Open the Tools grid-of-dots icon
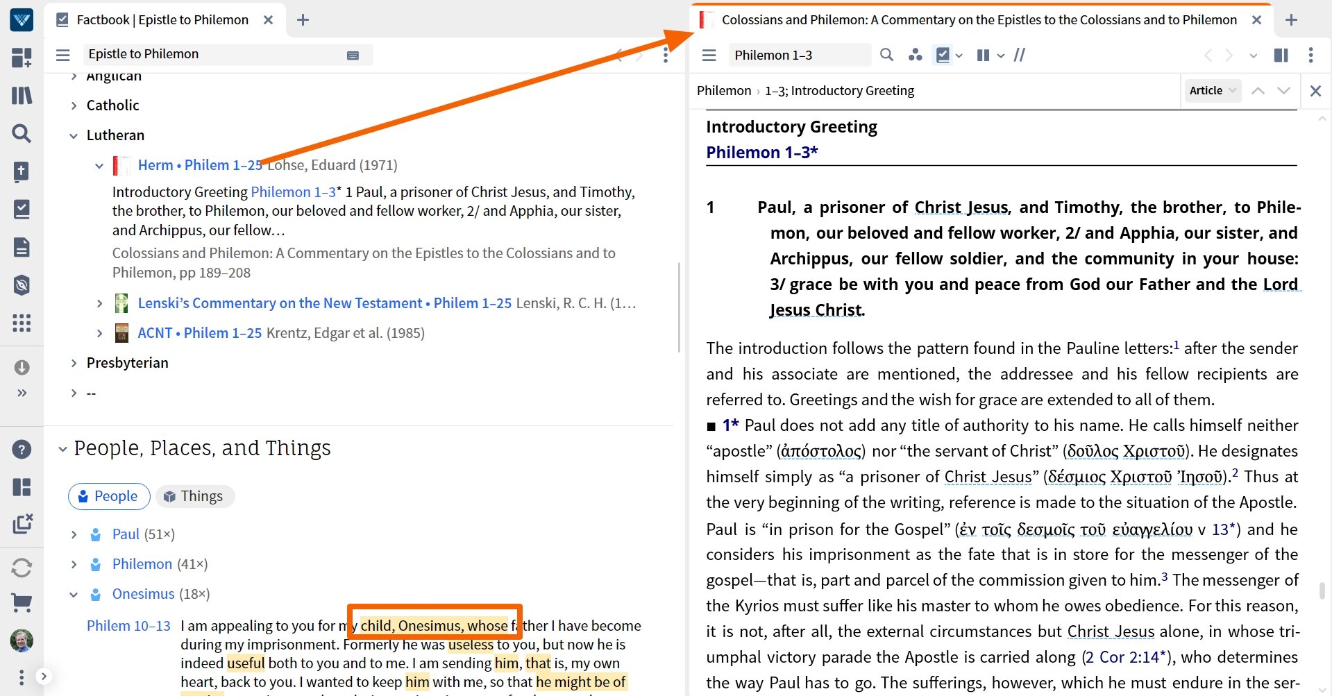 pyautogui.click(x=22, y=323)
